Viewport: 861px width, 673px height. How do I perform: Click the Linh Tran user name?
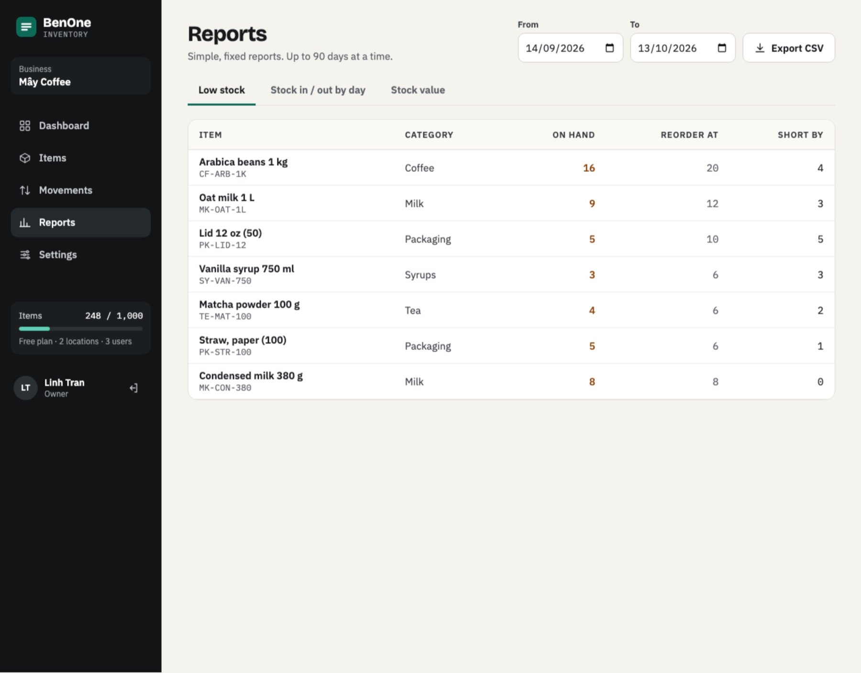pyautogui.click(x=64, y=383)
